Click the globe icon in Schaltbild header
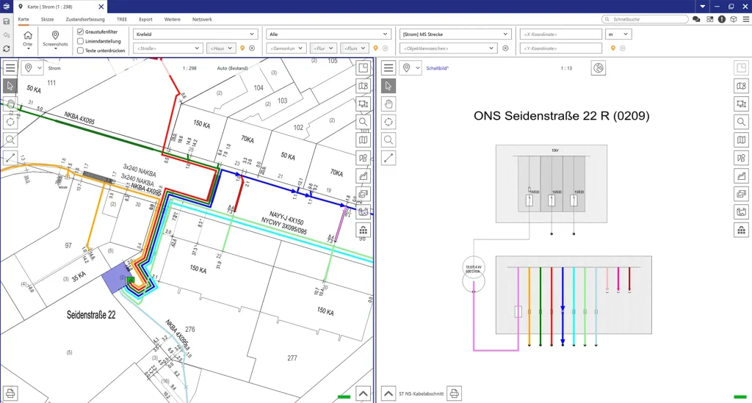 [x=599, y=68]
